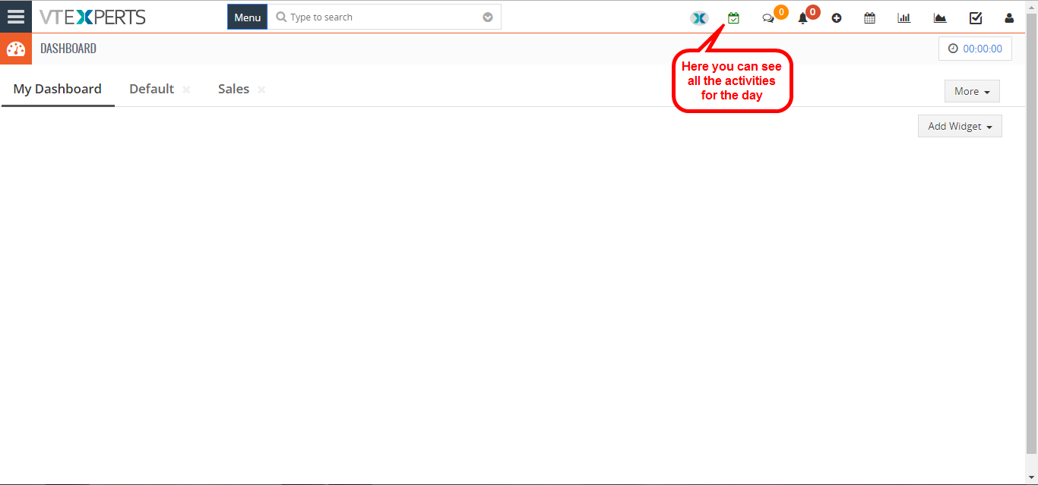
Task: Focus the Type to search field
Action: click(x=385, y=17)
